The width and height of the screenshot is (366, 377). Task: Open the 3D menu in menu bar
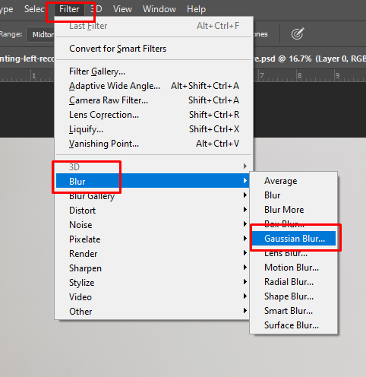pos(96,9)
